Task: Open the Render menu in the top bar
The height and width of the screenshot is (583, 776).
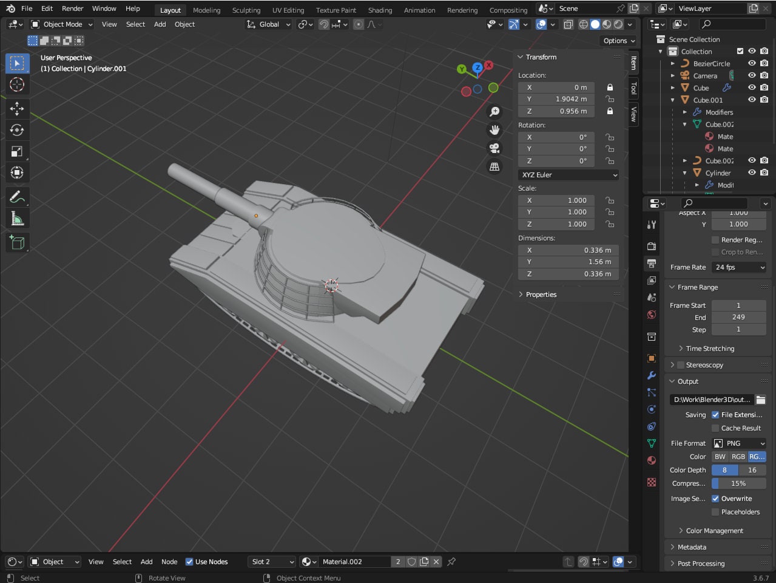Action: click(72, 8)
